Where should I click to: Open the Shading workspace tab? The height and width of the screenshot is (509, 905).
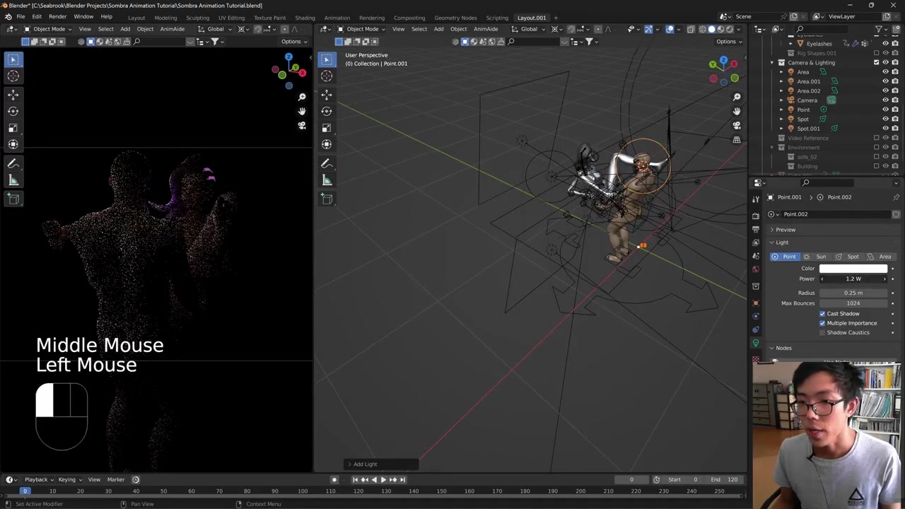(x=305, y=18)
